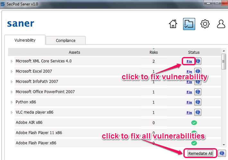Screen dimensions: 228x160
Task: Click the green check status for Adobe AIR x86
Action: point(194,123)
